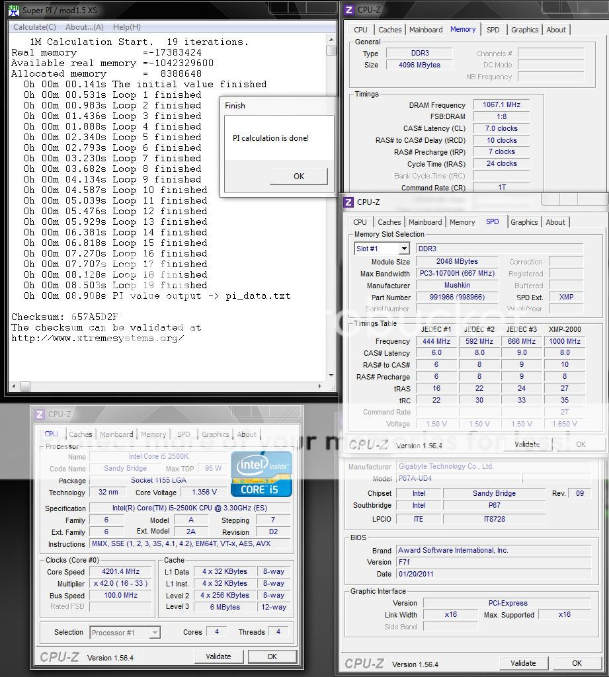Click the Multiplier value x 42.0 ( 16 - 33 )
Screen dimensions: 609x677
(120, 583)
